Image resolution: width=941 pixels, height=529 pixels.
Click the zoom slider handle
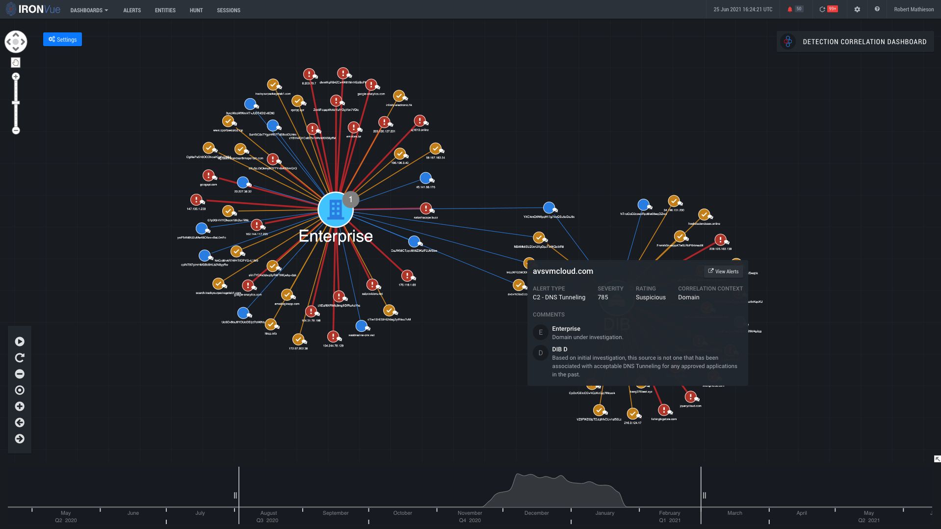point(16,103)
